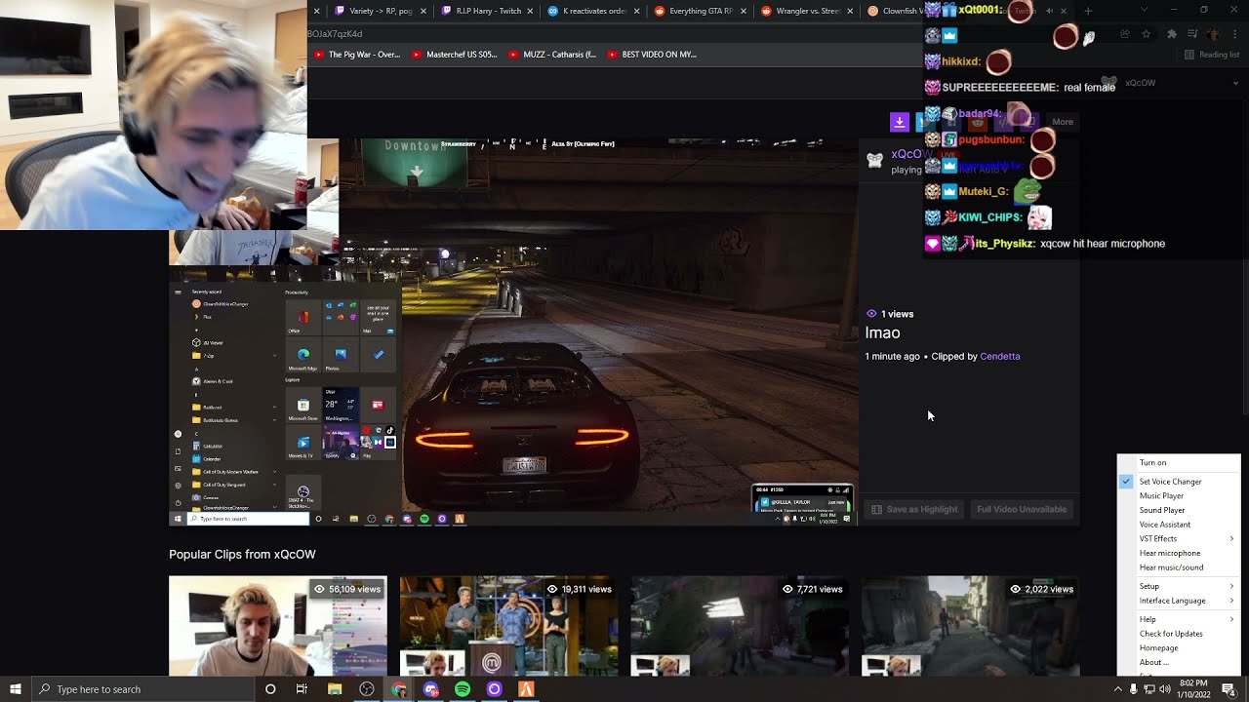Open Chrome tab search dropdown arrow
Image resolution: width=1249 pixels, height=702 pixels.
[x=1145, y=11]
